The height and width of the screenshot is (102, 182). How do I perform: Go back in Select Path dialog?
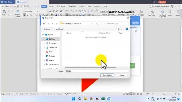pyautogui.click(x=44, y=24)
